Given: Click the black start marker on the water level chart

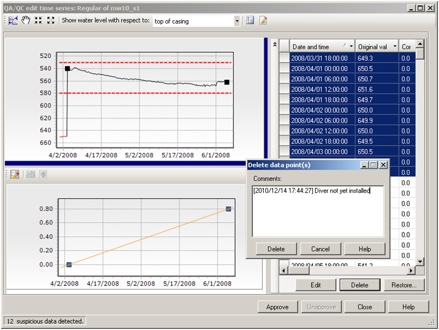Looking at the screenshot, I should coord(67,69).
